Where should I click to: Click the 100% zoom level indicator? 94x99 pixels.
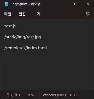[30, 95]
